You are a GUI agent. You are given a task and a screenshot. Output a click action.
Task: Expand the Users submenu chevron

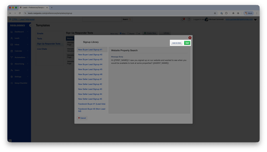pos(27,70)
